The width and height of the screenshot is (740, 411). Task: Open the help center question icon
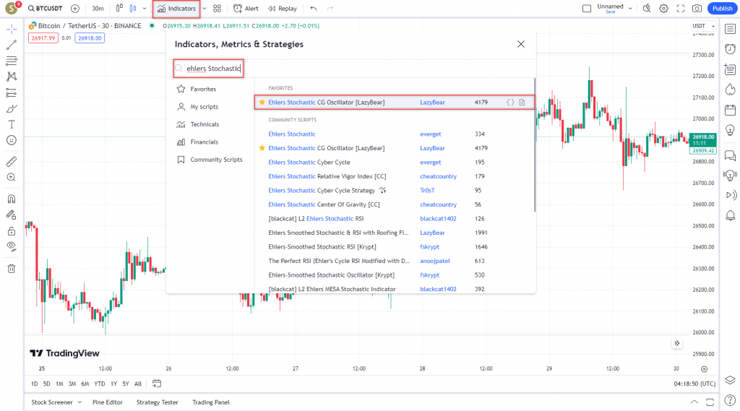coord(730,401)
